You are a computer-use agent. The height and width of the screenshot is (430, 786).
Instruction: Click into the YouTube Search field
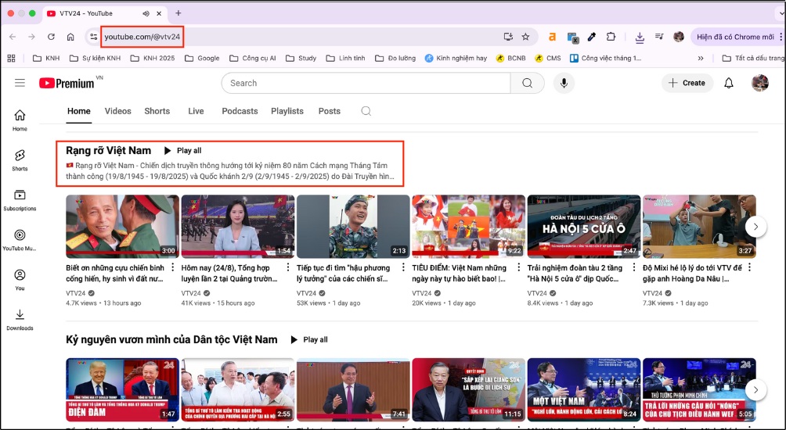click(366, 83)
